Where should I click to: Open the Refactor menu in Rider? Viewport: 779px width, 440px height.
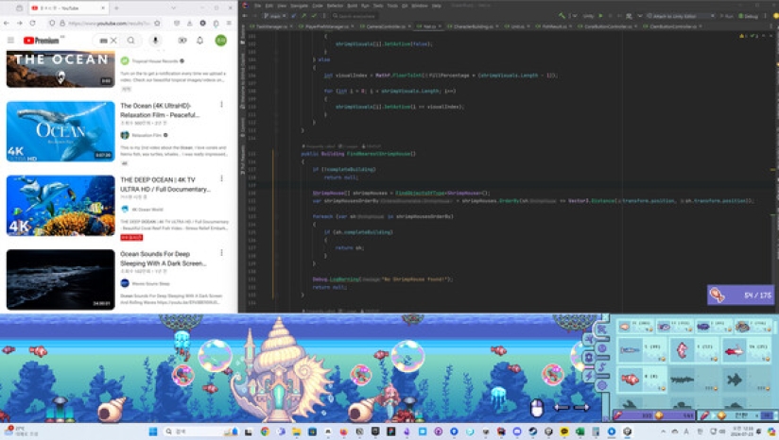[336, 6]
